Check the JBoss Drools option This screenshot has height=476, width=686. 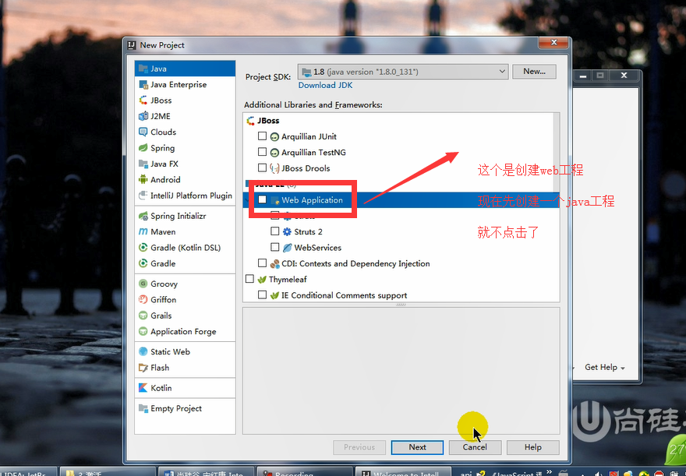point(262,167)
